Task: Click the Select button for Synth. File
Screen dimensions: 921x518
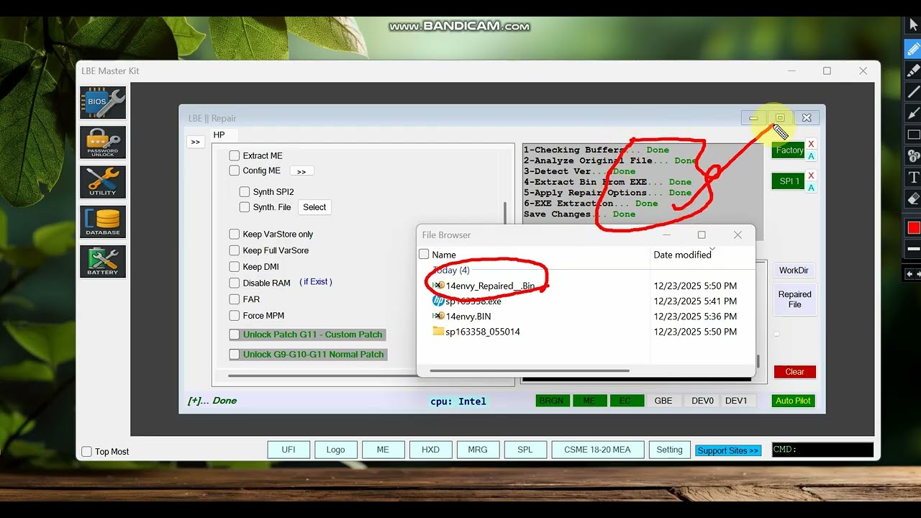Action: [x=314, y=207]
